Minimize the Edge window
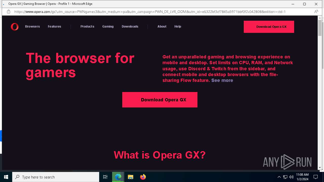The image size is (324, 182). tap(293, 4)
